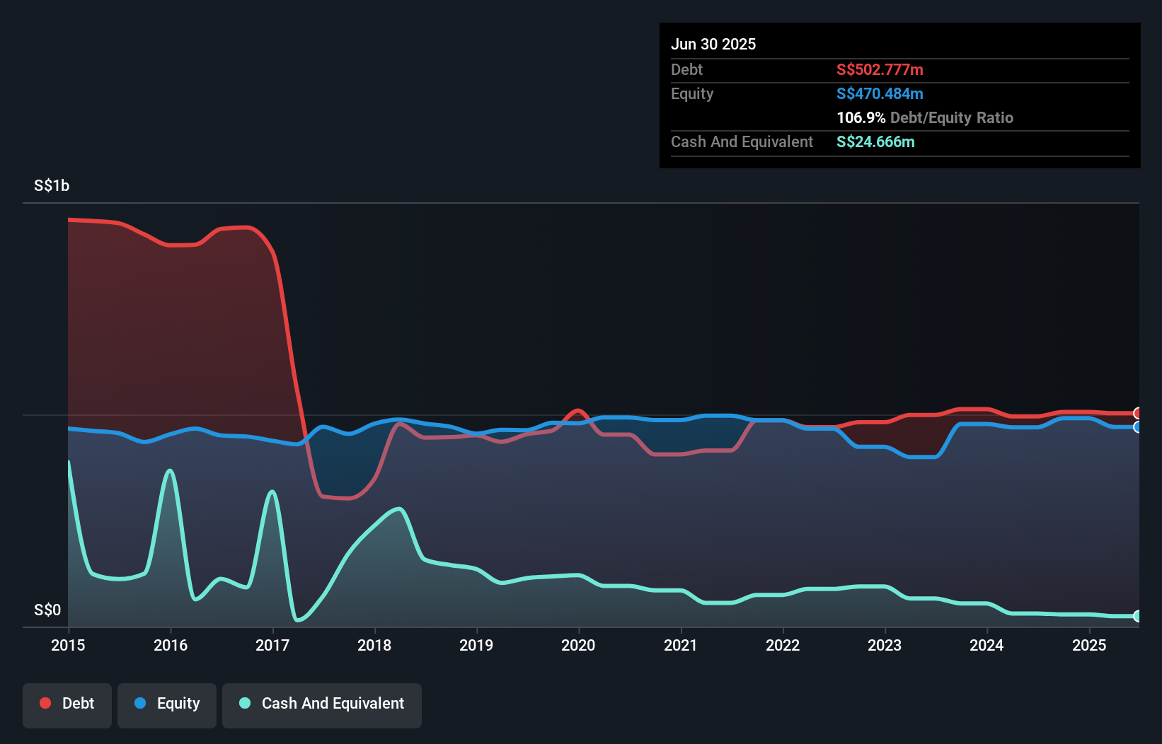Click the S$502.777m Debt value
The image size is (1162, 744).
[x=880, y=69]
